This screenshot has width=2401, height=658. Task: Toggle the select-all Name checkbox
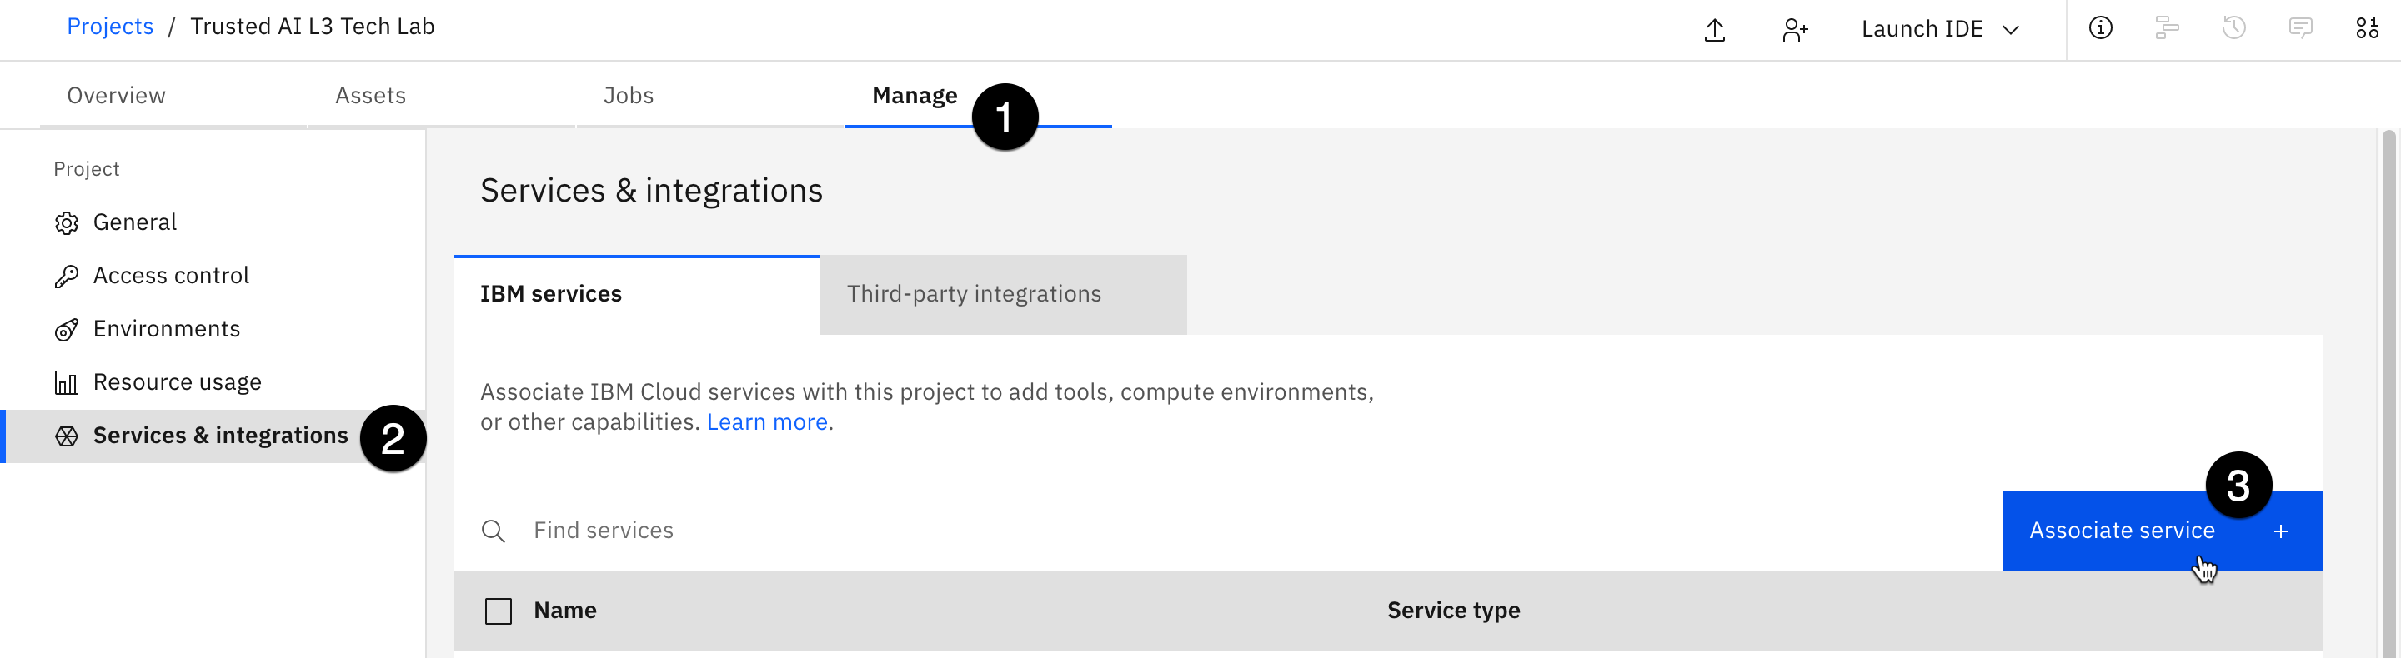(x=499, y=611)
